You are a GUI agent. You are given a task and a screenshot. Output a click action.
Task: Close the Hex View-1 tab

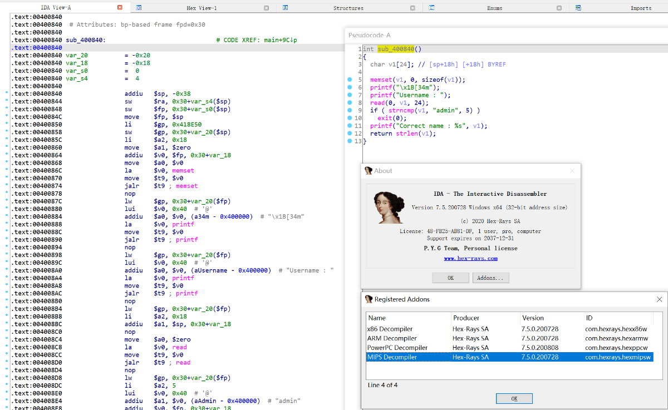tap(266, 8)
